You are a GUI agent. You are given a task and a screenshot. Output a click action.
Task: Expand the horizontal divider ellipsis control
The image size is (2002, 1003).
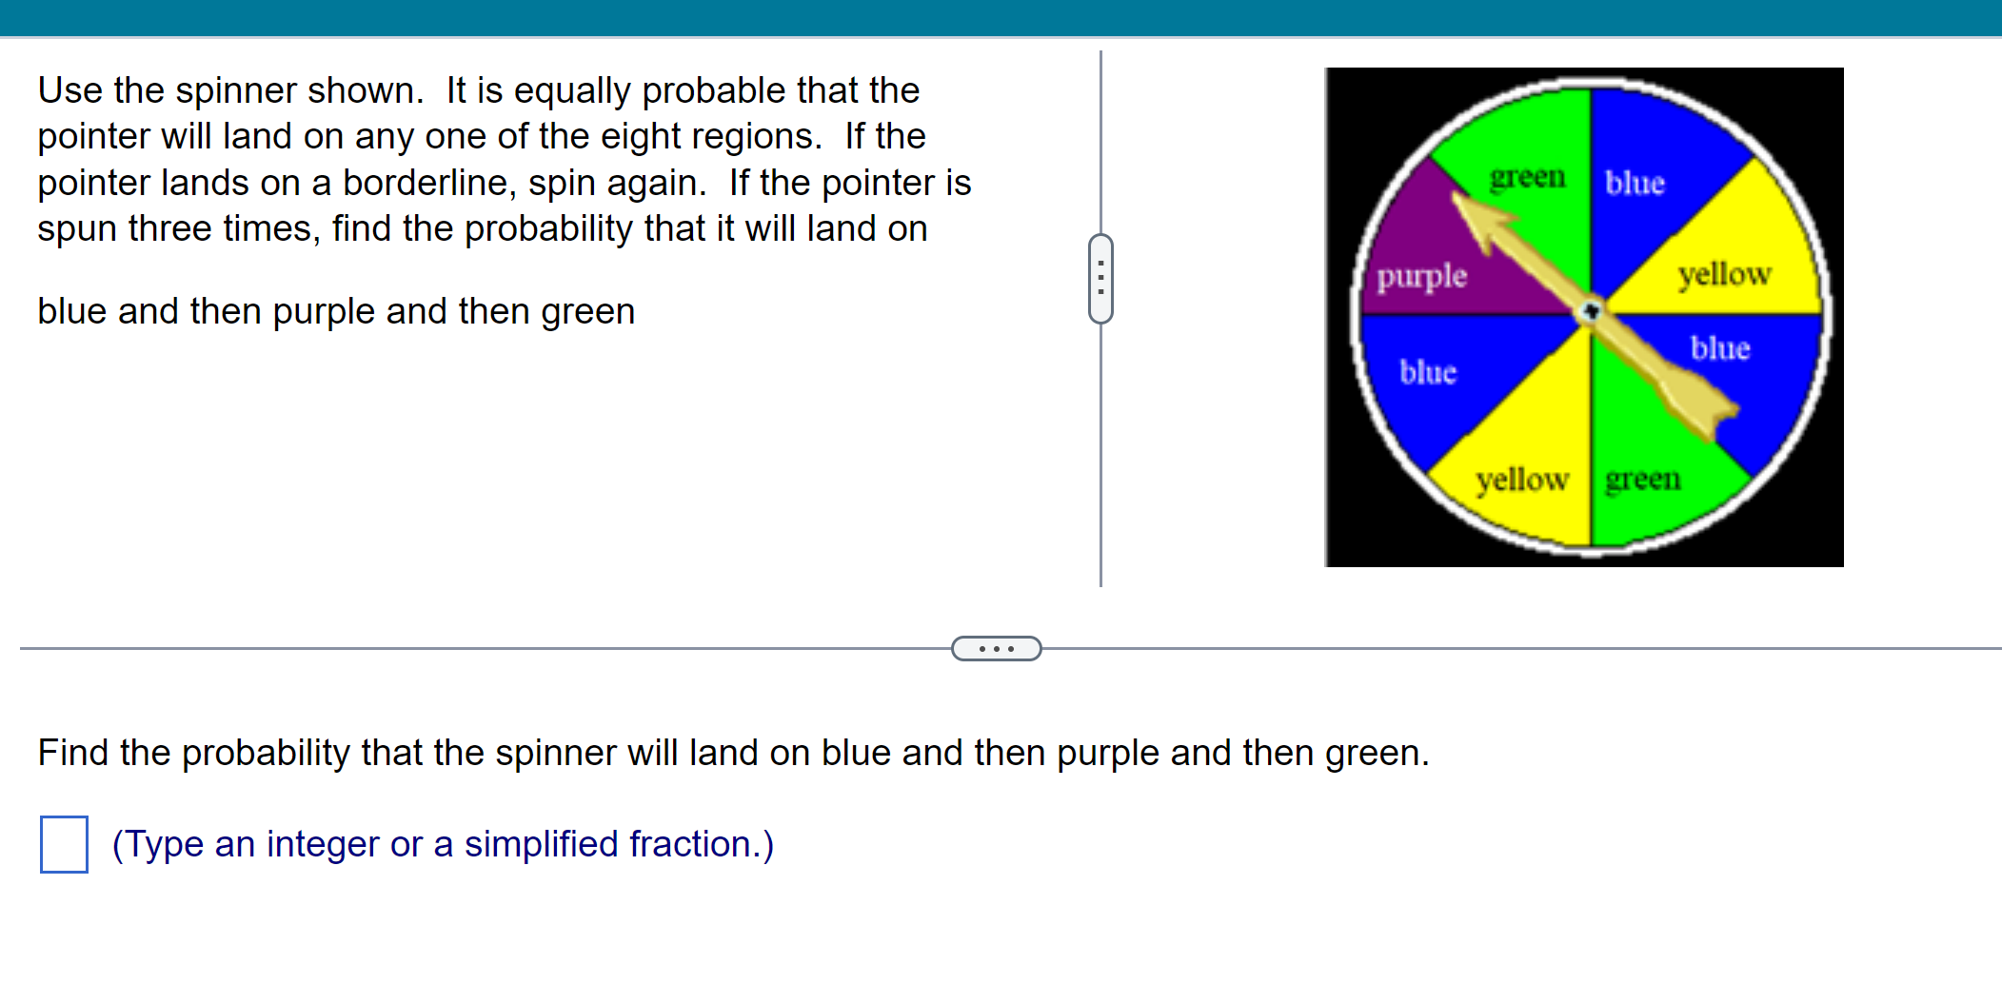pyautogui.click(x=996, y=648)
